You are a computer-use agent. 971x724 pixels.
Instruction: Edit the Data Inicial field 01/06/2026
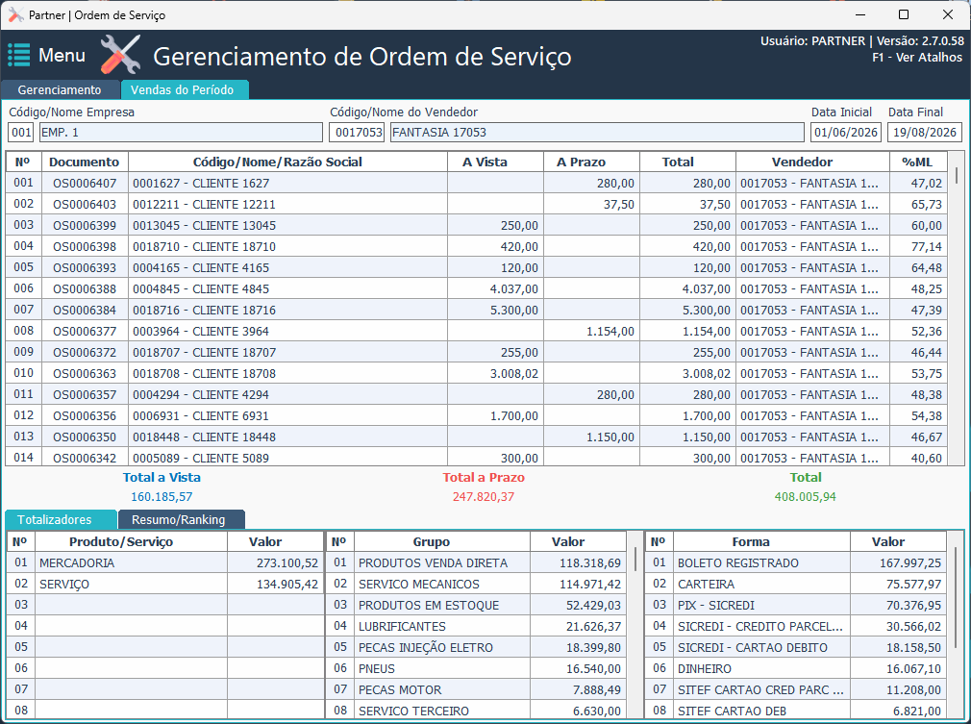[x=846, y=132]
